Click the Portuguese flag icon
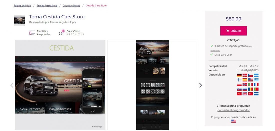 [x=256, y=89]
